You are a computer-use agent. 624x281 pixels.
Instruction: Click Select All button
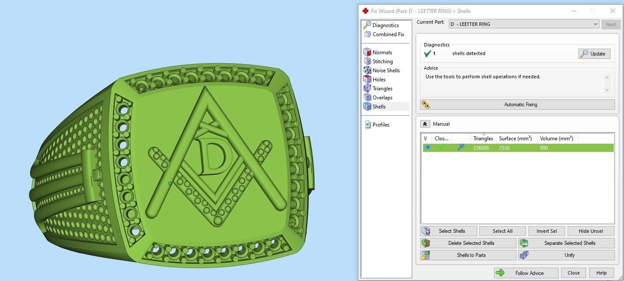click(503, 231)
